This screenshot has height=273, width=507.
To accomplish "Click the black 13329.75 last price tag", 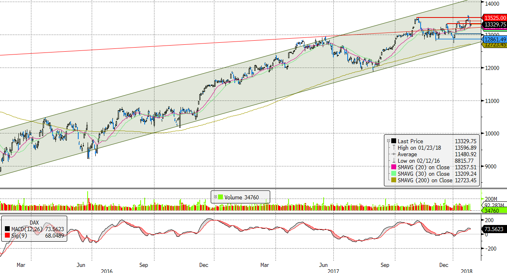I will pyautogui.click(x=494, y=25).
